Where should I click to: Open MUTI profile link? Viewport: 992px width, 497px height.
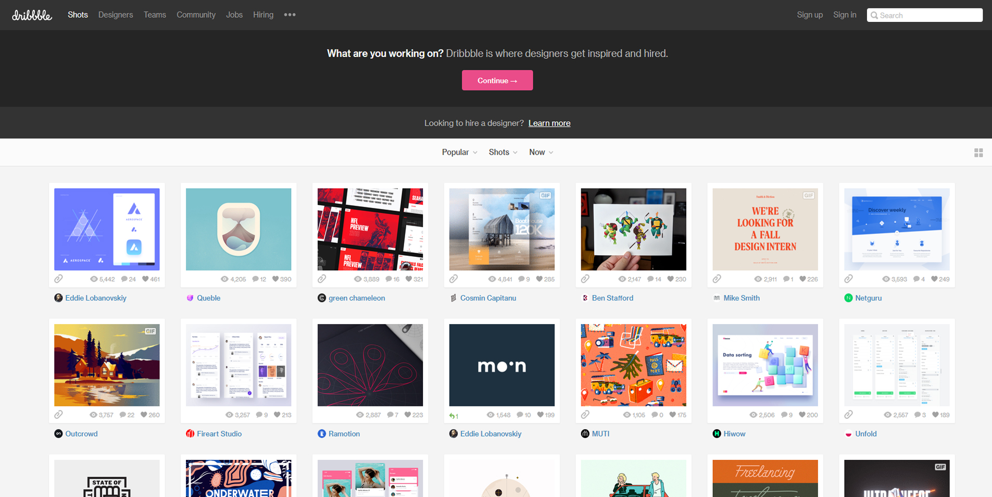tap(600, 433)
